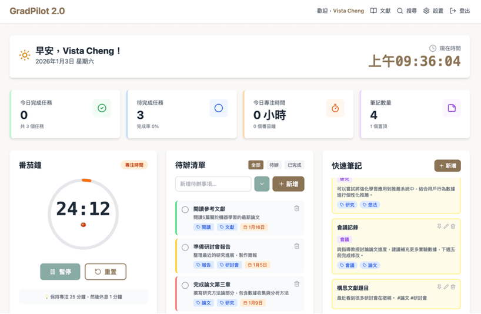This screenshot has width=481, height=314.
Task: Click orange timer icon in 今日專注時間 card
Action: click(335, 108)
